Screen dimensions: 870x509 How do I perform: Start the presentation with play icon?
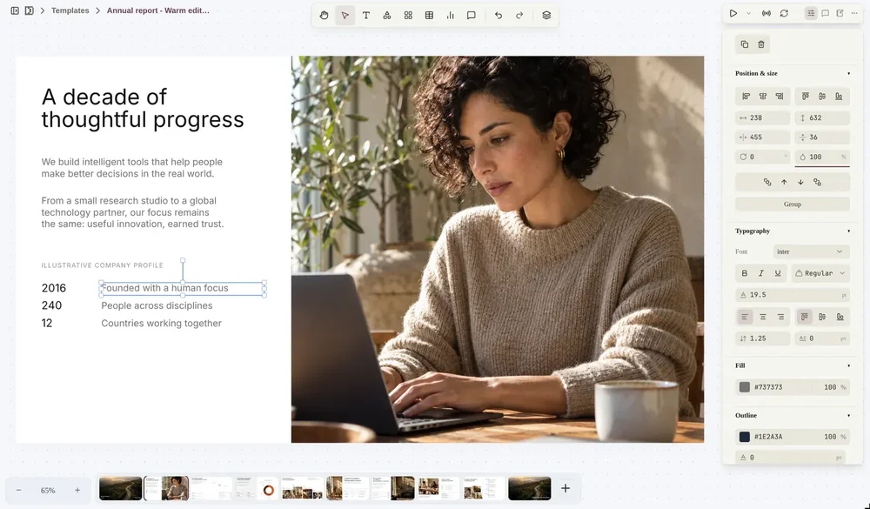pos(733,13)
